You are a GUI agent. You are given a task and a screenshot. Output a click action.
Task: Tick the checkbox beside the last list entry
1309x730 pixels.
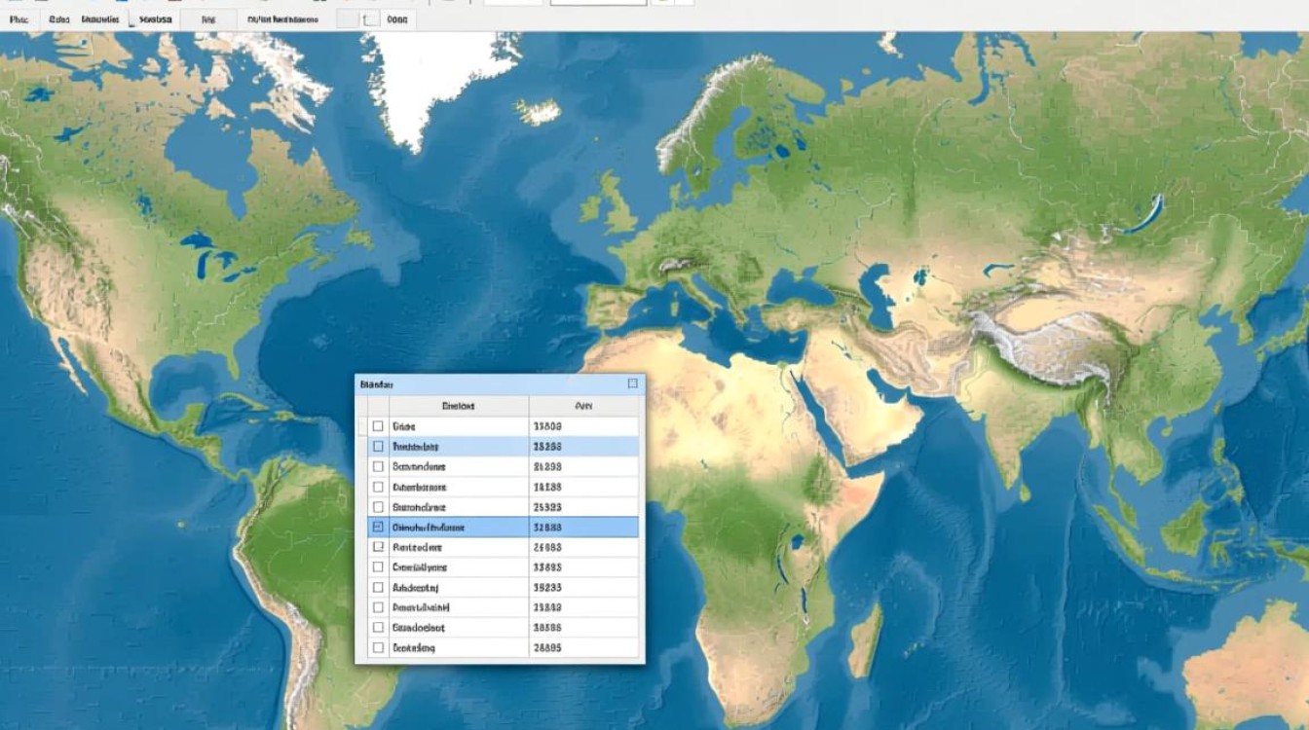click(379, 646)
